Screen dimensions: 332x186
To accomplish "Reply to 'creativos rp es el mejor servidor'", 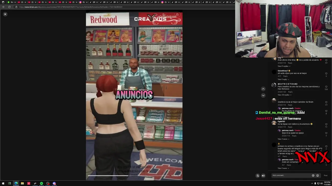I will coord(290,105).
